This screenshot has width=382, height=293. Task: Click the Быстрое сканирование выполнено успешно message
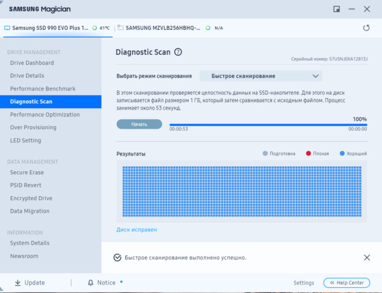point(186,257)
